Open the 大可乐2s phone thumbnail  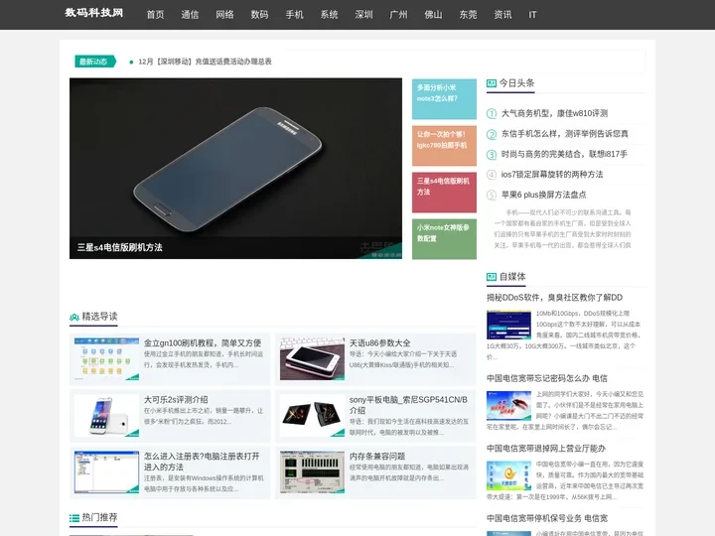(x=106, y=416)
